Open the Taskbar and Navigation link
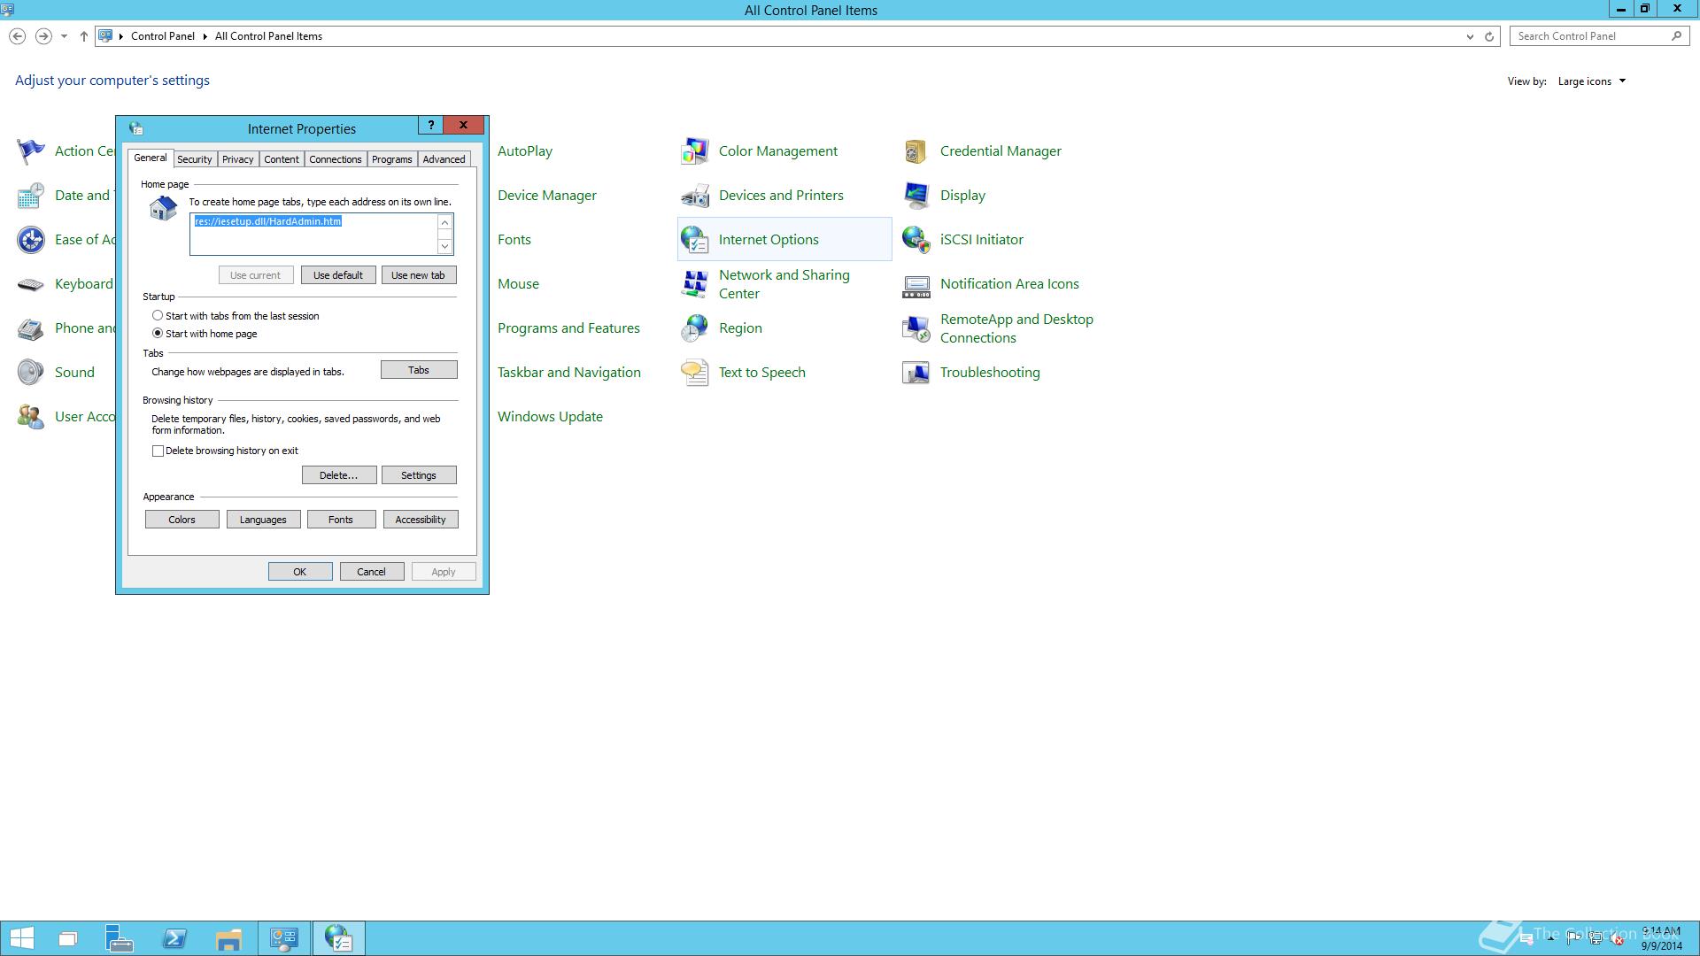Viewport: 1700px width, 956px height. pos(569,373)
